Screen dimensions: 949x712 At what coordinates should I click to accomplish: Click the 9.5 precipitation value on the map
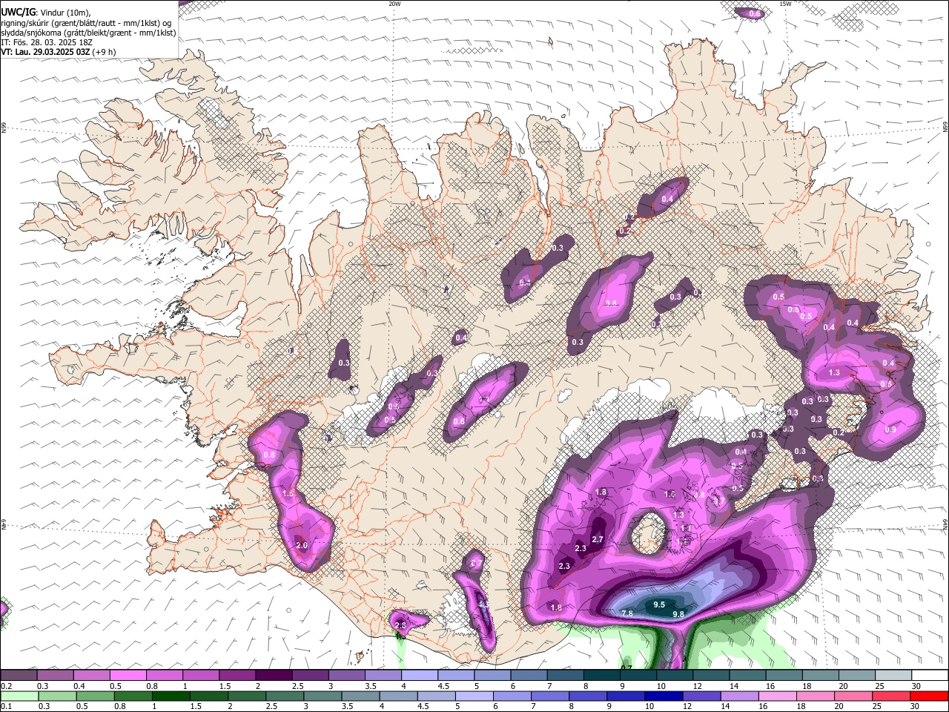(x=659, y=605)
